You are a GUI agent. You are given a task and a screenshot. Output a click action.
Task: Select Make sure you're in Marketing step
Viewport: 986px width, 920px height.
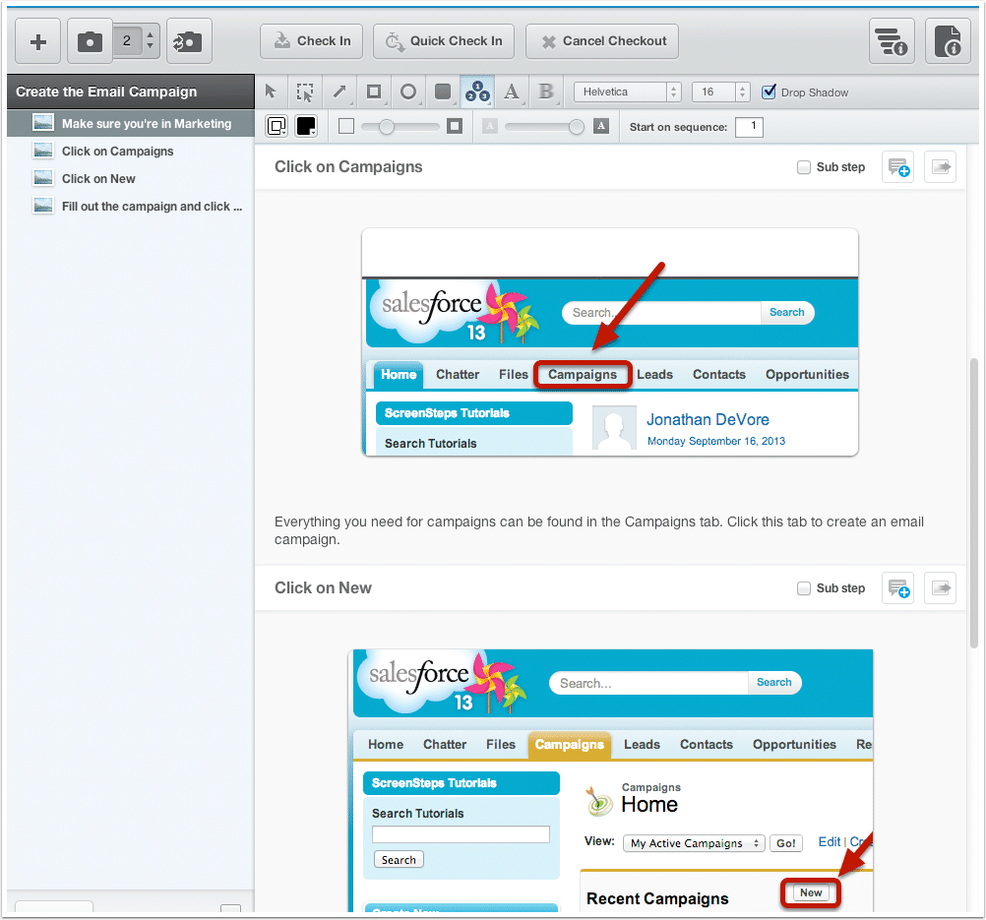point(131,124)
